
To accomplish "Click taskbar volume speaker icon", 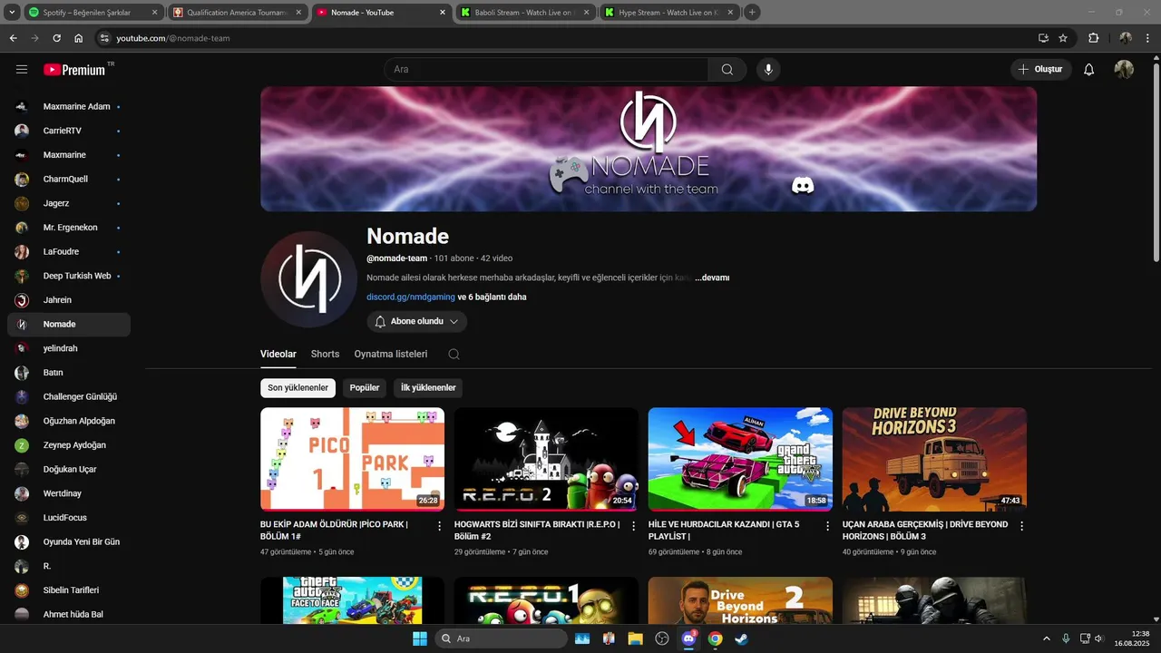I will pyautogui.click(x=1098, y=638).
